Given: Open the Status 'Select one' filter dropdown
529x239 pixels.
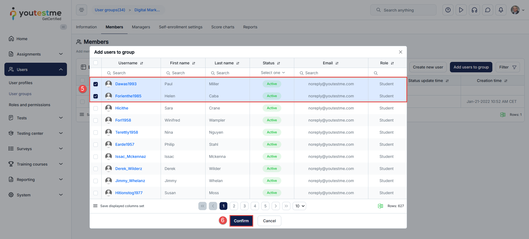Looking at the screenshot, I should (x=272, y=73).
